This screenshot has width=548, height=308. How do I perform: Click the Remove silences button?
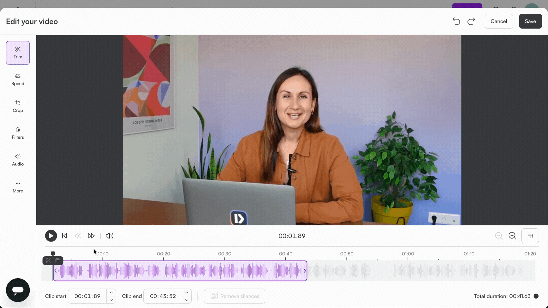tap(234, 296)
